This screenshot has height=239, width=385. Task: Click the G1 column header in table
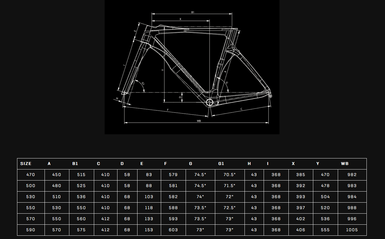(x=221, y=164)
